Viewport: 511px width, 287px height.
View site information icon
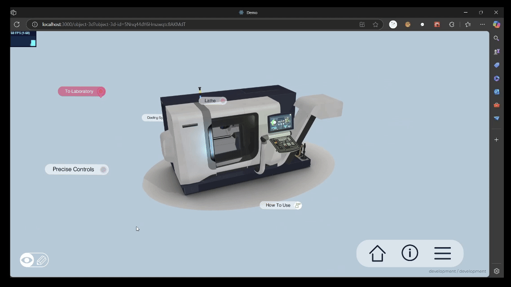click(35, 24)
